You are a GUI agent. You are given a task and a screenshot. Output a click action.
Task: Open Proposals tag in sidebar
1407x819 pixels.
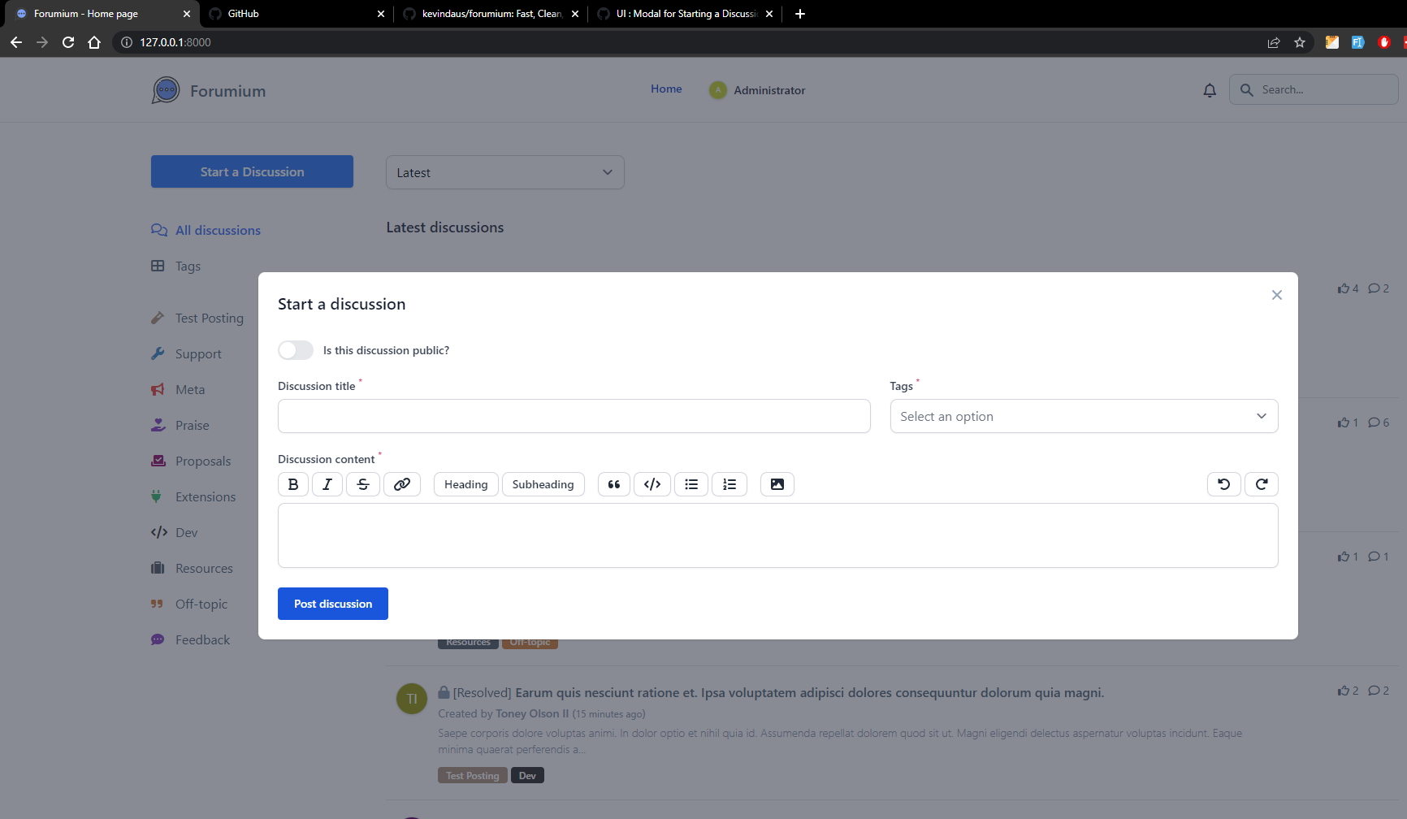tap(192, 461)
